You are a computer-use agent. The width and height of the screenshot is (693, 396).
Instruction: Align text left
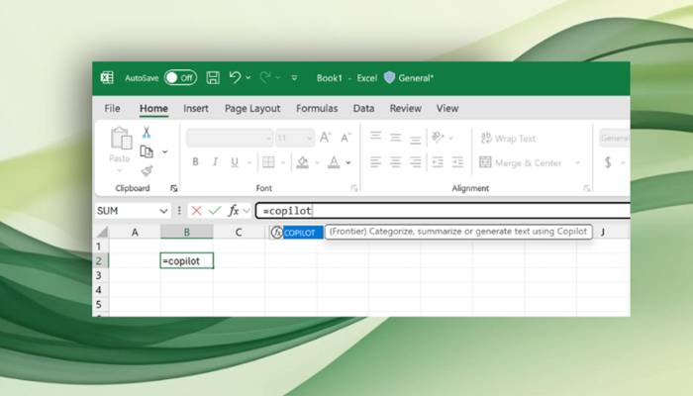pyautogui.click(x=375, y=162)
